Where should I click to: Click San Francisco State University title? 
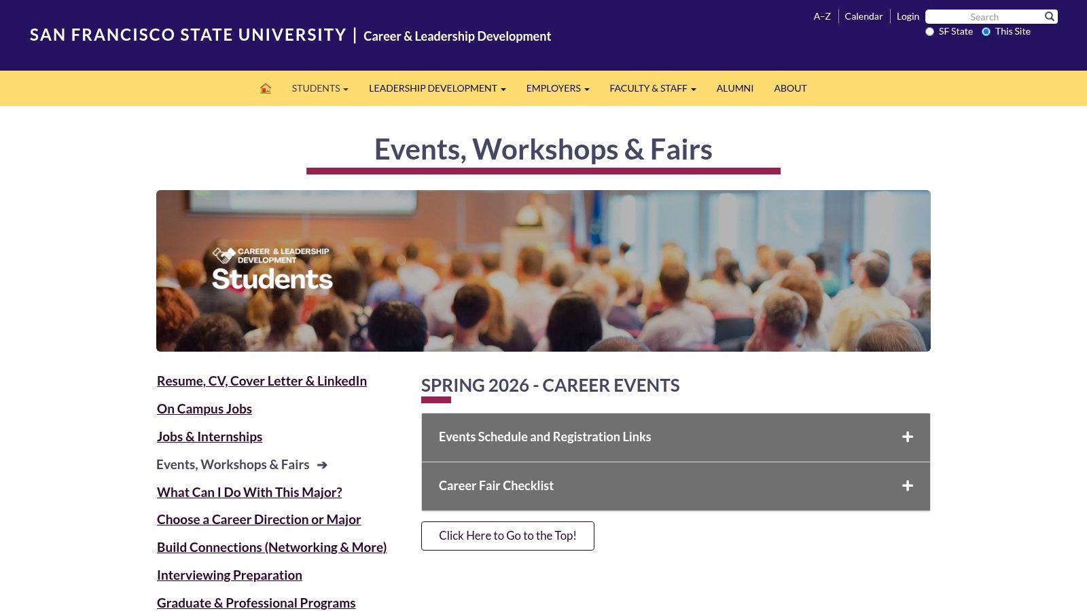pos(188,35)
